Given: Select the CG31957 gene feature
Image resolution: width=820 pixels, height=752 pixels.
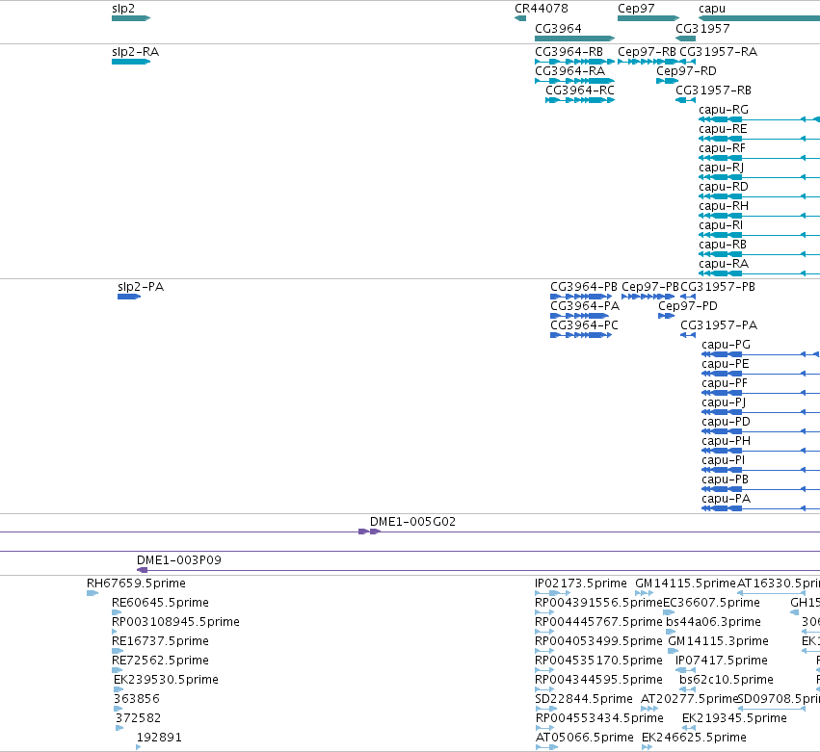Looking at the screenshot, I should (686, 39).
